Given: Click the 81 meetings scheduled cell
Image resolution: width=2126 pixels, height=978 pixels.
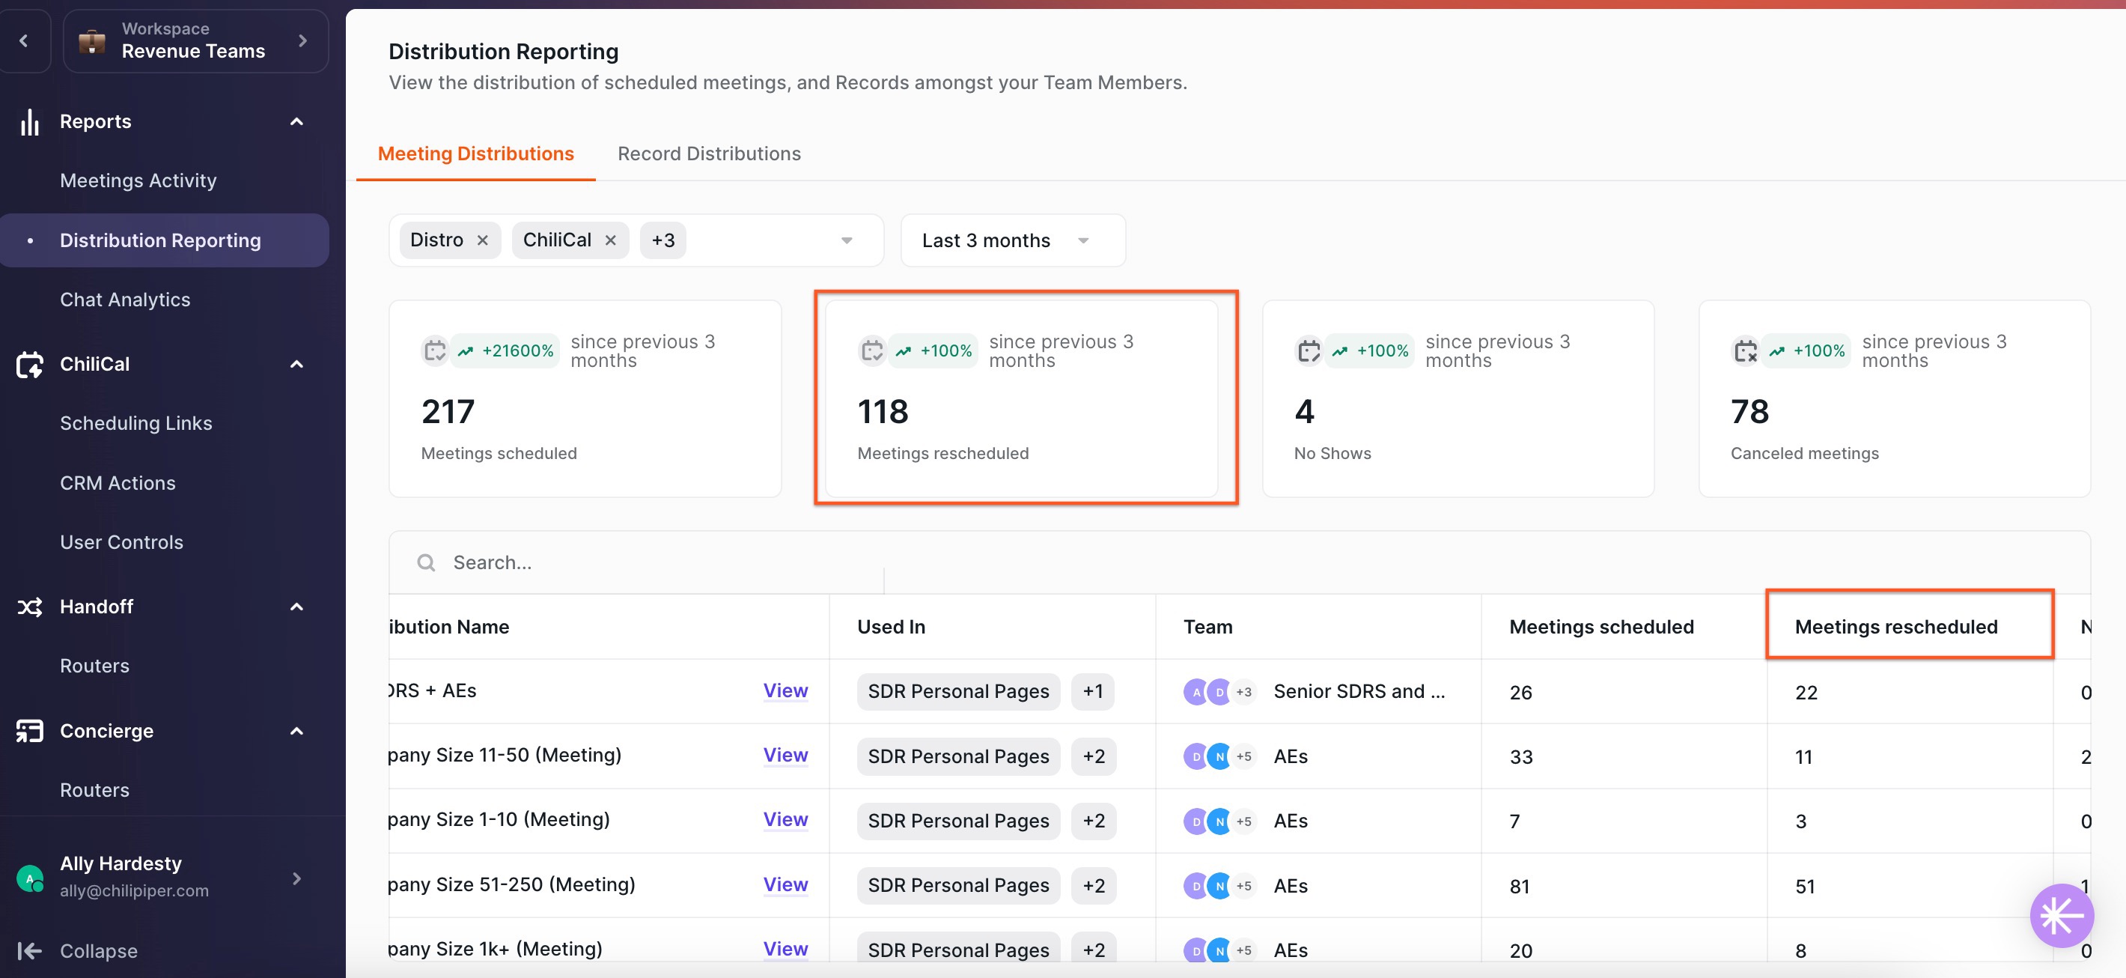Looking at the screenshot, I should point(1520,887).
